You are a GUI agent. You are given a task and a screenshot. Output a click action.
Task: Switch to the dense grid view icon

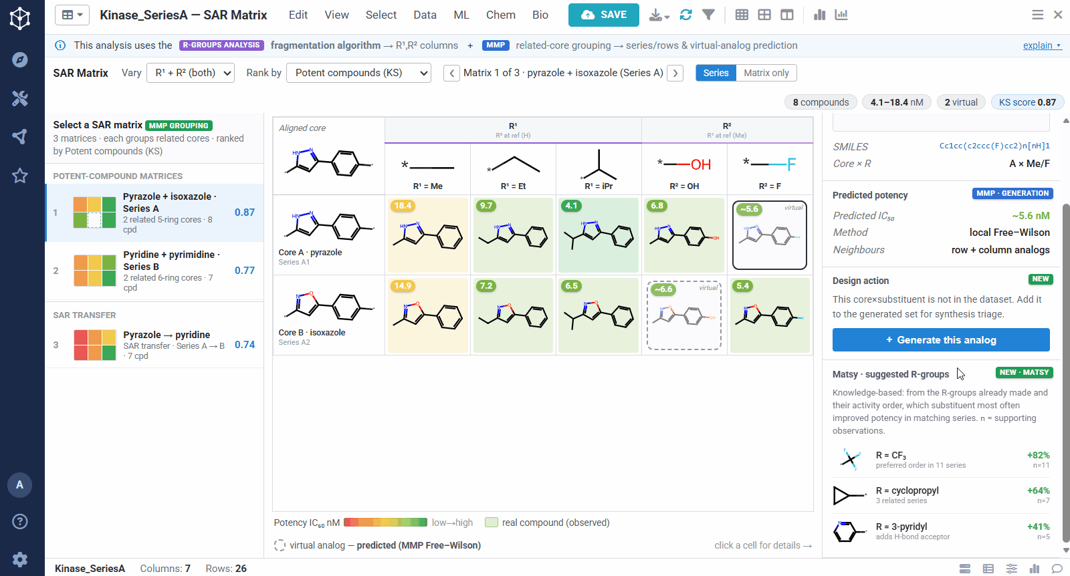(x=742, y=15)
